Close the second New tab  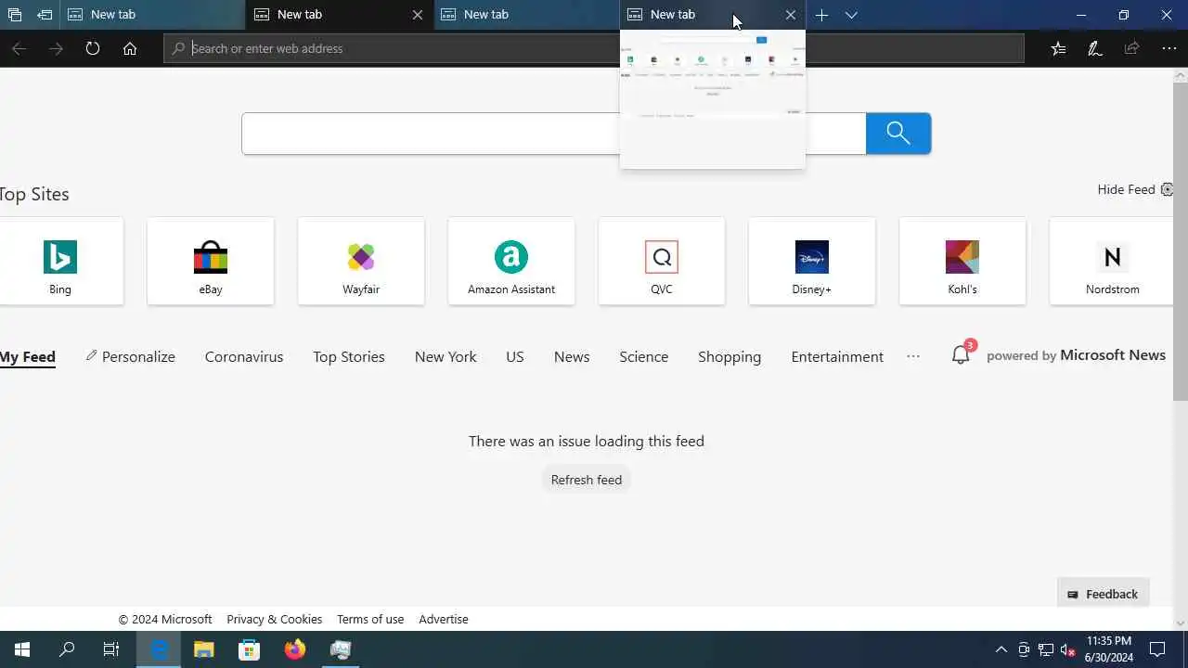pyautogui.click(x=418, y=15)
